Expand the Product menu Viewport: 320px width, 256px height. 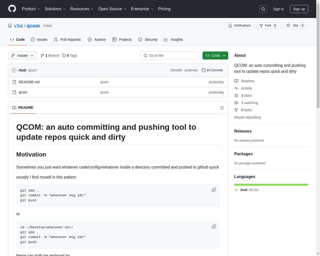click(31, 9)
